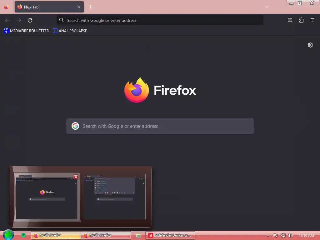320x240 pixels.
Task: Reload the current page
Action: [30, 20]
